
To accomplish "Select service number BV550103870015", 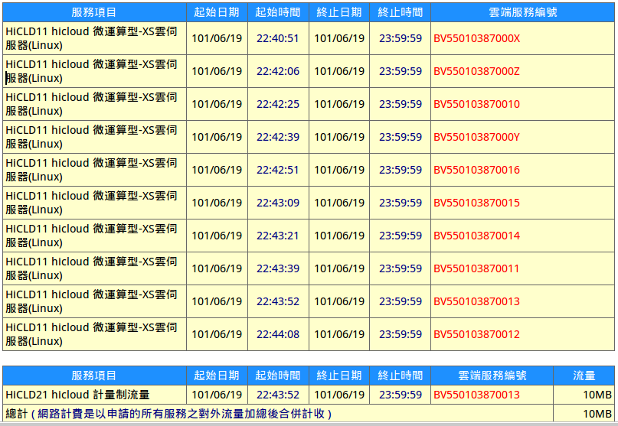I will tap(476, 203).
